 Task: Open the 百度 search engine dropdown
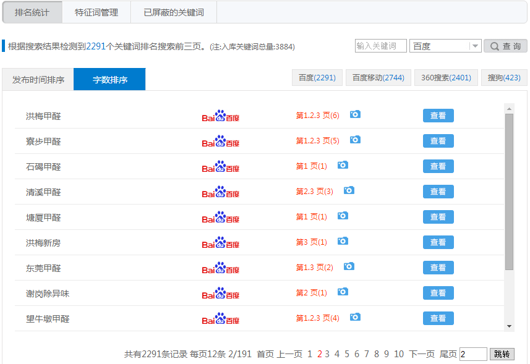(x=445, y=46)
